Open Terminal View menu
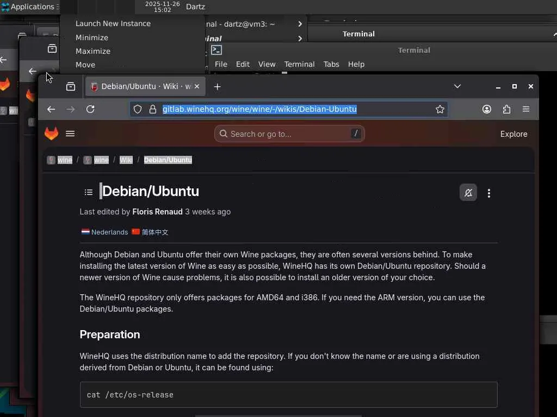The height and width of the screenshot is (417, 557). (x=267, y=64)
